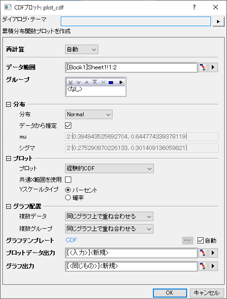The height and width of the screenshot is (299, 227).
Task: Click range selector icon beside データ範囲 field
Action: [x=203, y=67]
